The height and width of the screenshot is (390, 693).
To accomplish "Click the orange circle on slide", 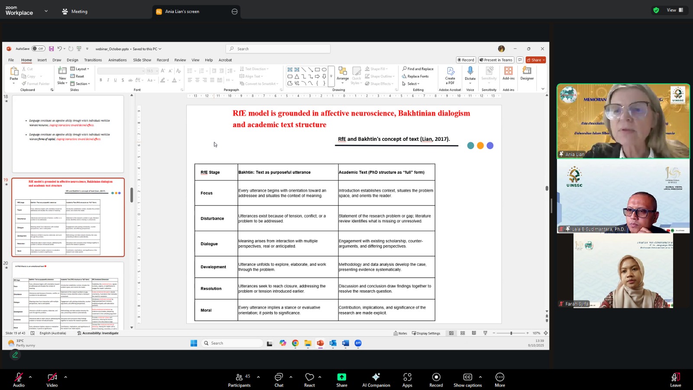I will 480,146.
